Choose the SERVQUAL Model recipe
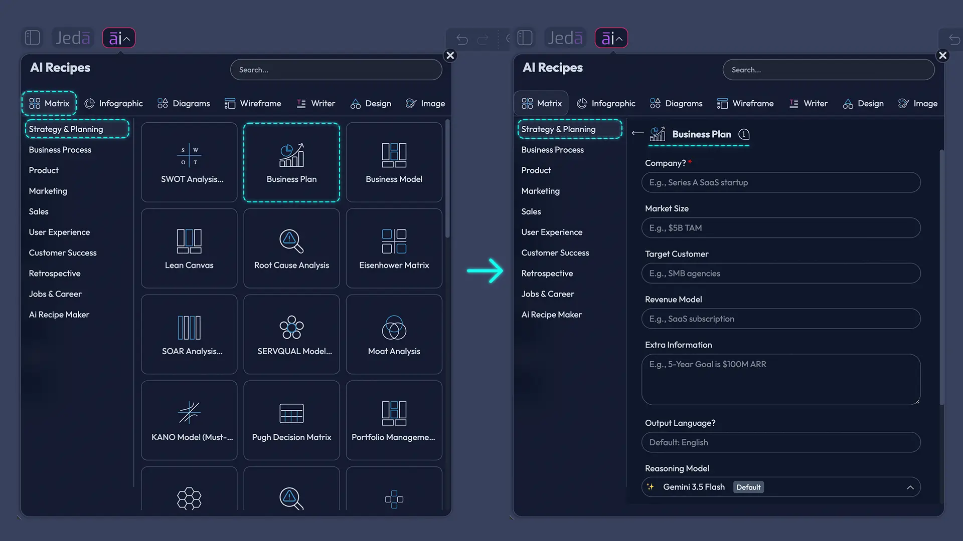The width and height of the screenshot is (963, 541). [291, 335]
